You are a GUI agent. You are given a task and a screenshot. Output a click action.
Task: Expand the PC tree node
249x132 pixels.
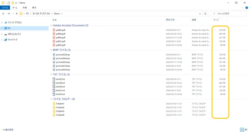click(x=2, y=28)
